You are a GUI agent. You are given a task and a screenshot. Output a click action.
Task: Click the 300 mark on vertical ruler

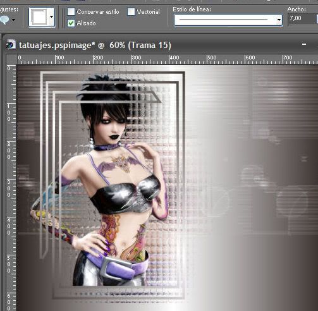pyautogui.click(x=9, y=188)
